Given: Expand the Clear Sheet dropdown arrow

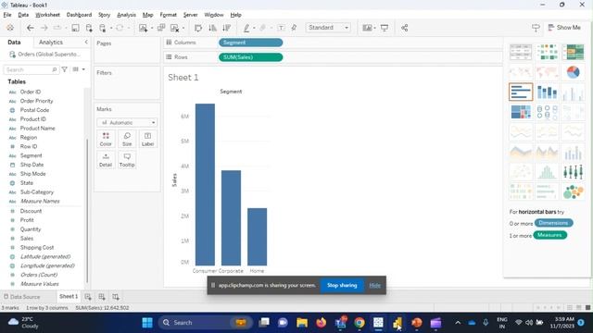Looking at the screenshot, I should coord(183,28).
